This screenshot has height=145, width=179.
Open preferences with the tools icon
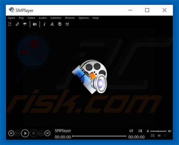click(67, 24)
